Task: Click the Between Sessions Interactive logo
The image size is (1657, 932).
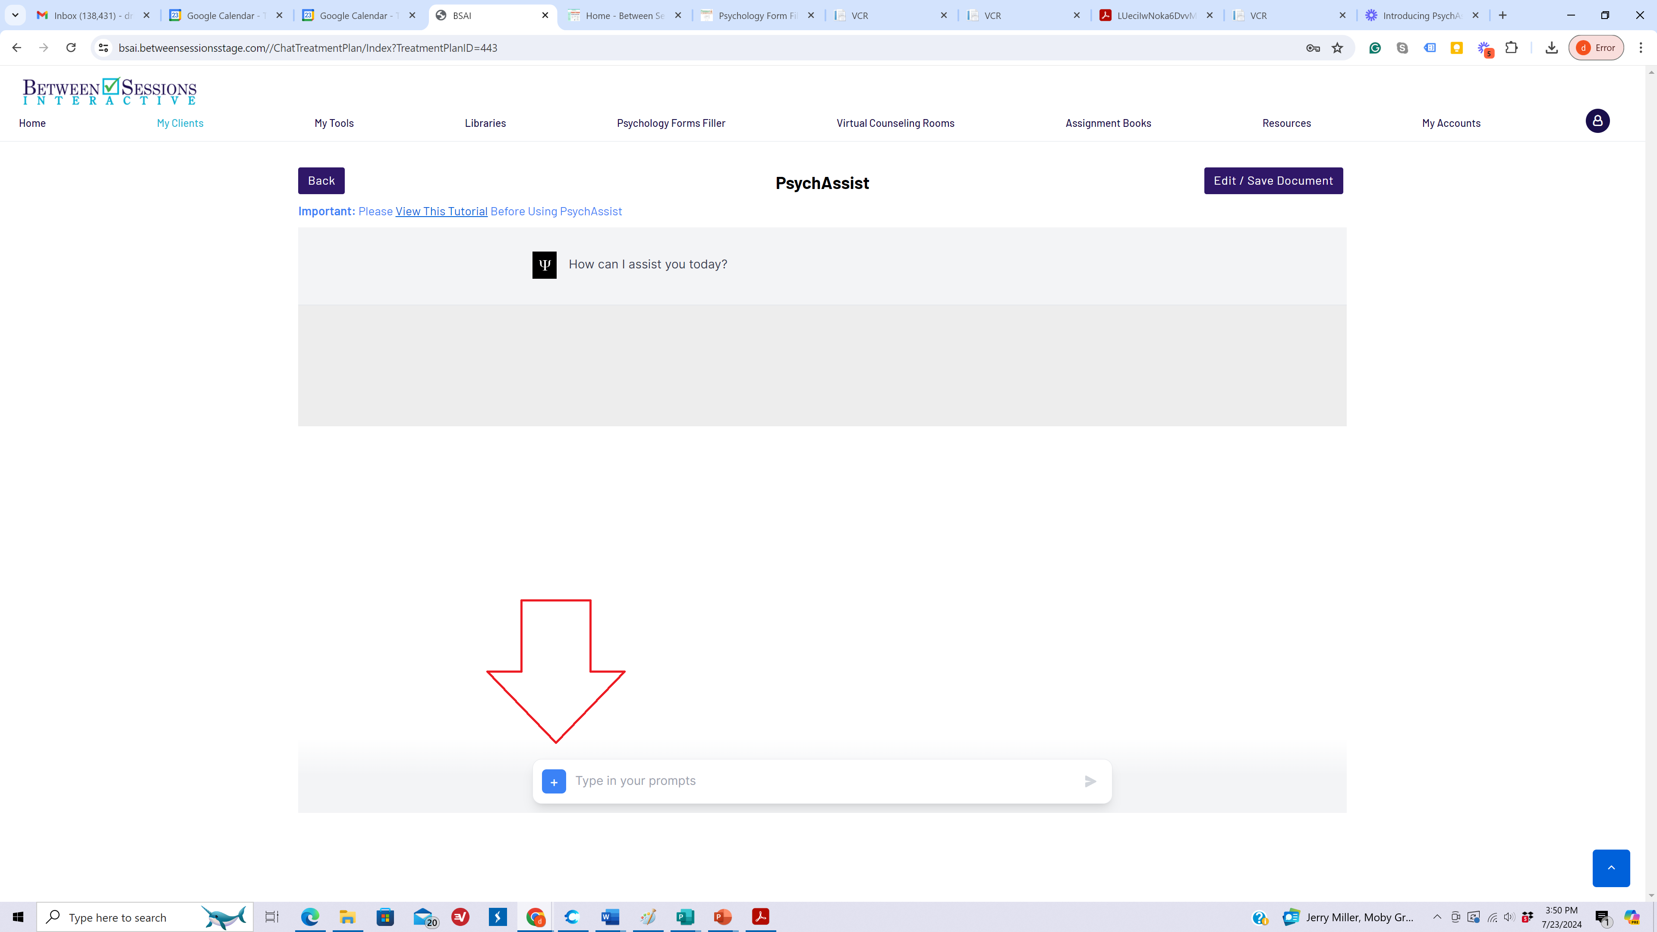Action: pos(109,91)
